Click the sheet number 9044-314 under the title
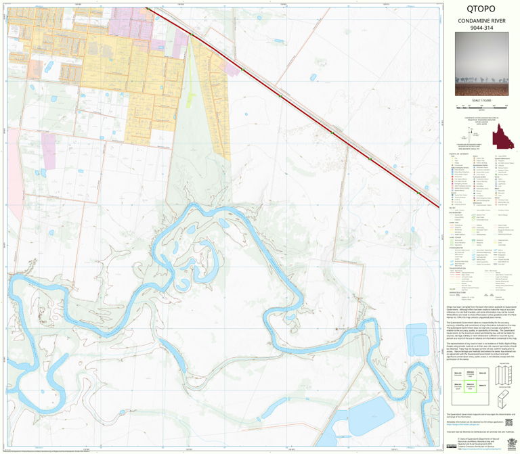520x454 pixels. 481,28
